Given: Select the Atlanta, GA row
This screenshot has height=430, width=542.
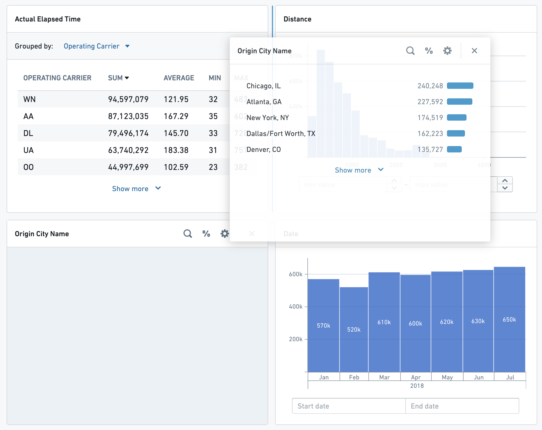Looking at the screenshot, I should tap(360, 102).
